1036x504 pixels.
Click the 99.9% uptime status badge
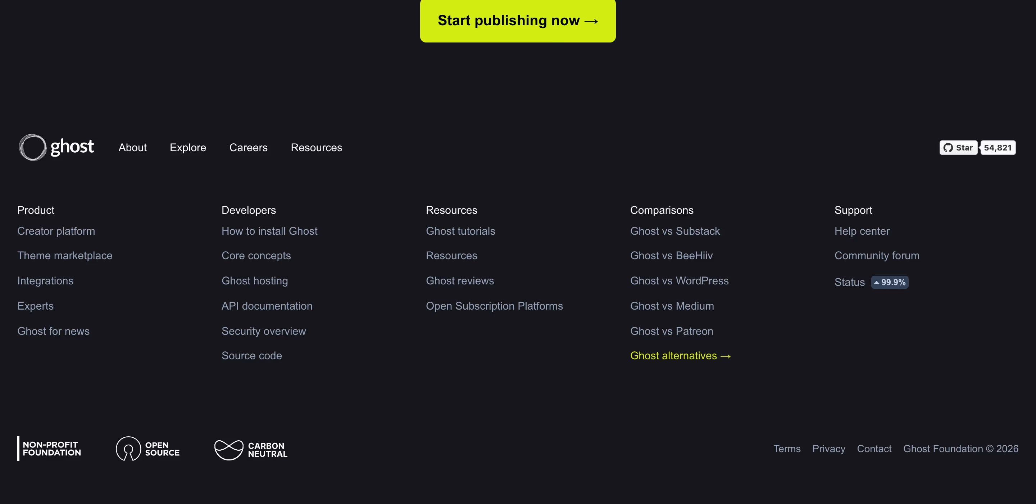coord(890,282)
